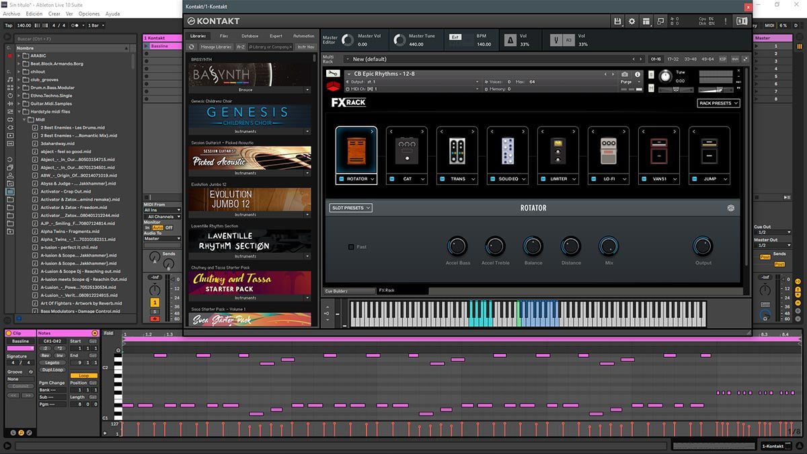The width and height of the screenshot is (807, 454).
Task: Toggle the TRANS effect power button
Action: [442, 179]
